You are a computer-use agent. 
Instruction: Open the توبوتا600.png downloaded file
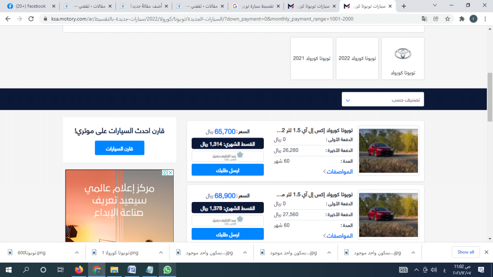31,252
